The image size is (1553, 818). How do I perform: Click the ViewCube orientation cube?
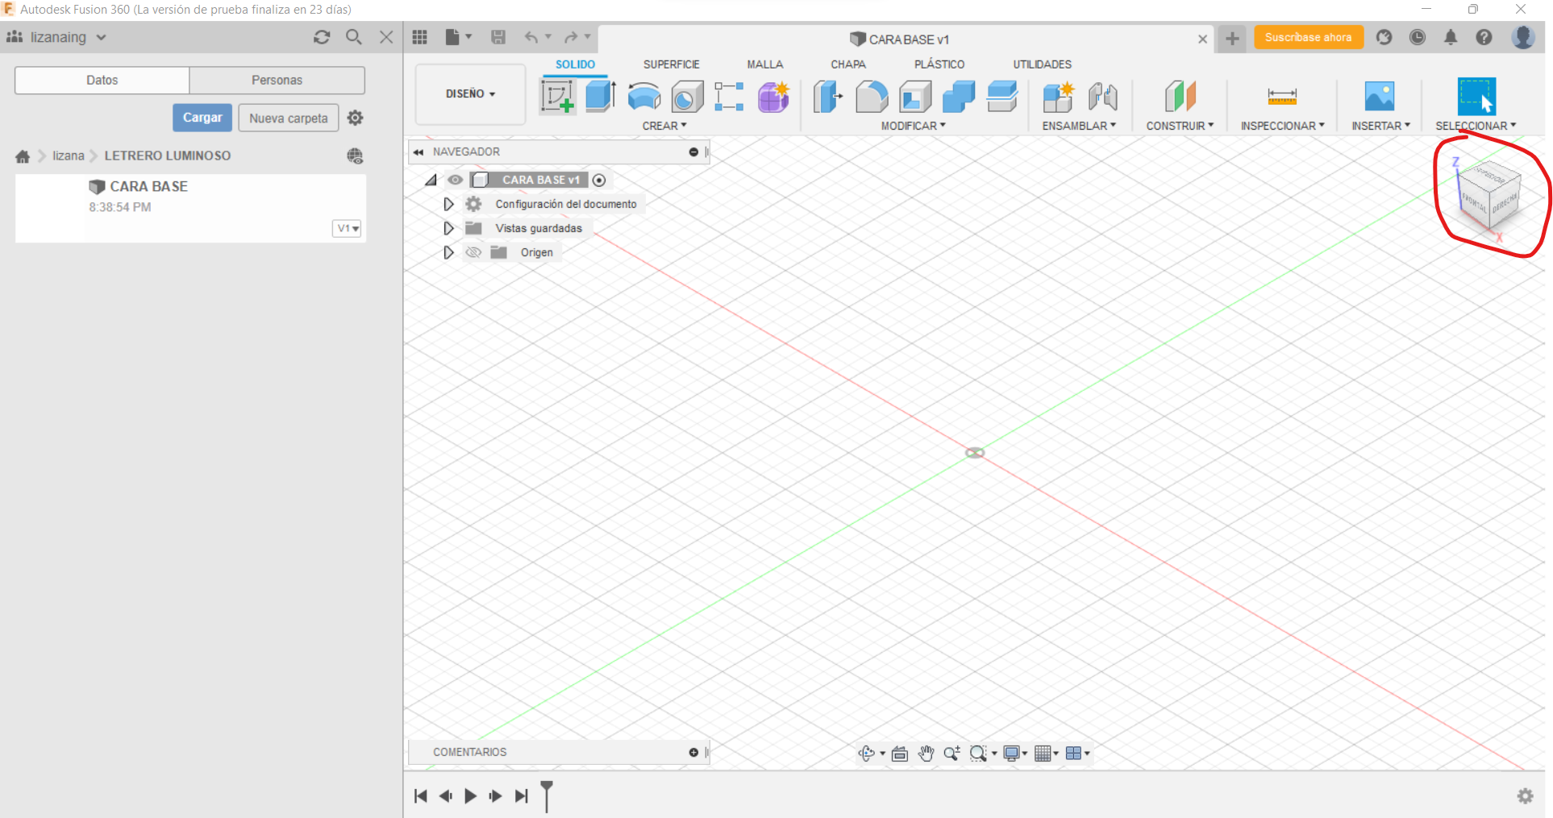[x=1490, y=197]
